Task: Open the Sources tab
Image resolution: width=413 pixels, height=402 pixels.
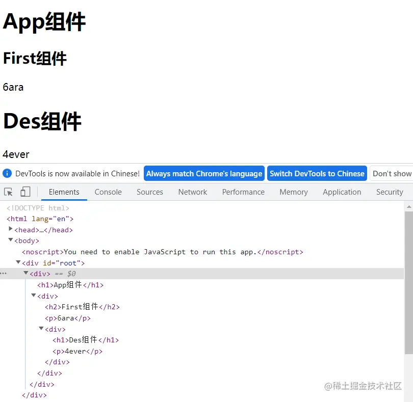Action: (x=149, y=192)
